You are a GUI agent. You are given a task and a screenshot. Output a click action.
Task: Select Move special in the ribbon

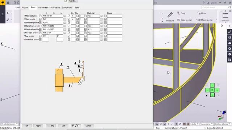[x=205, y=20]
